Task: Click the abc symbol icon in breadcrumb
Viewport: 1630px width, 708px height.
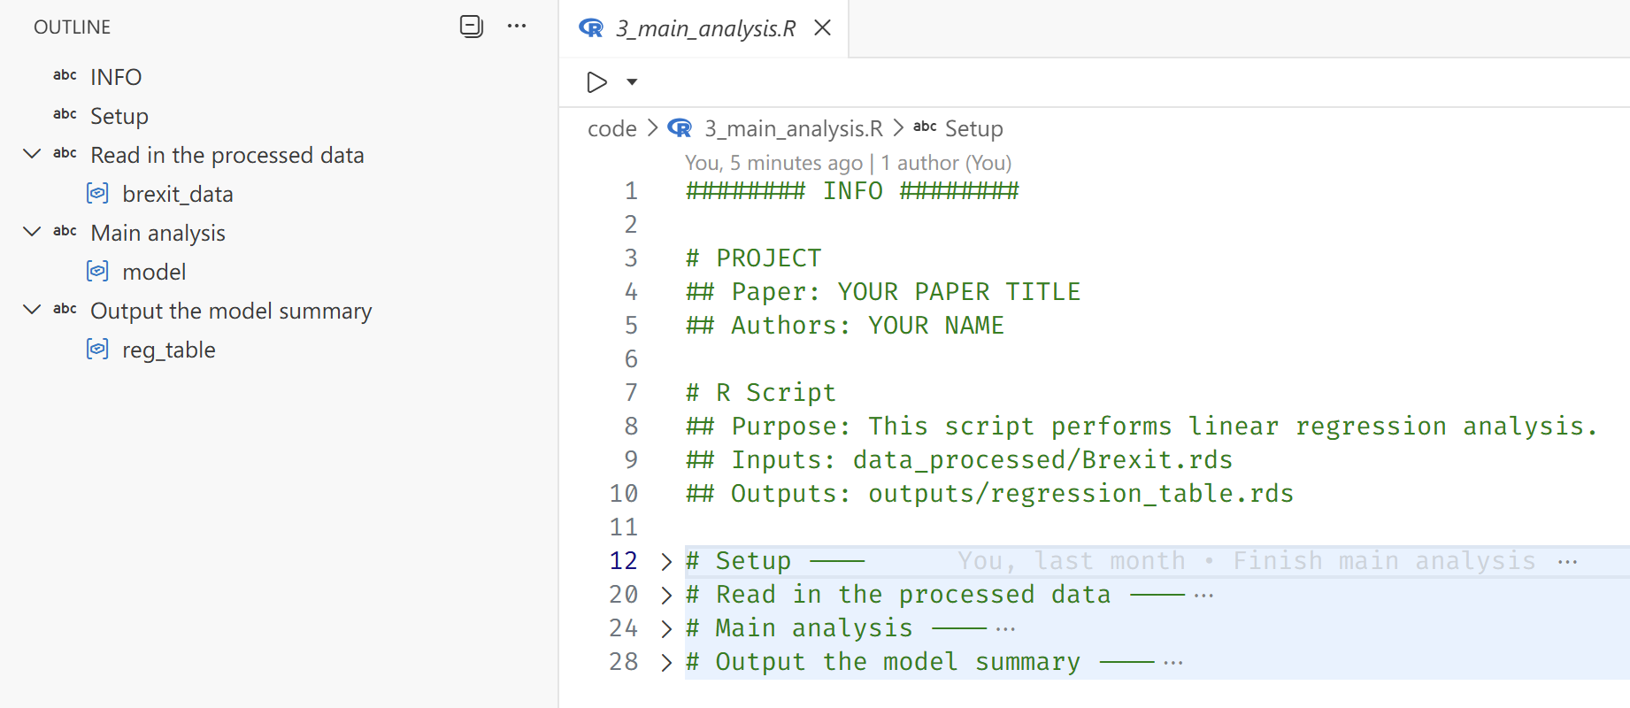Action: 925,127
